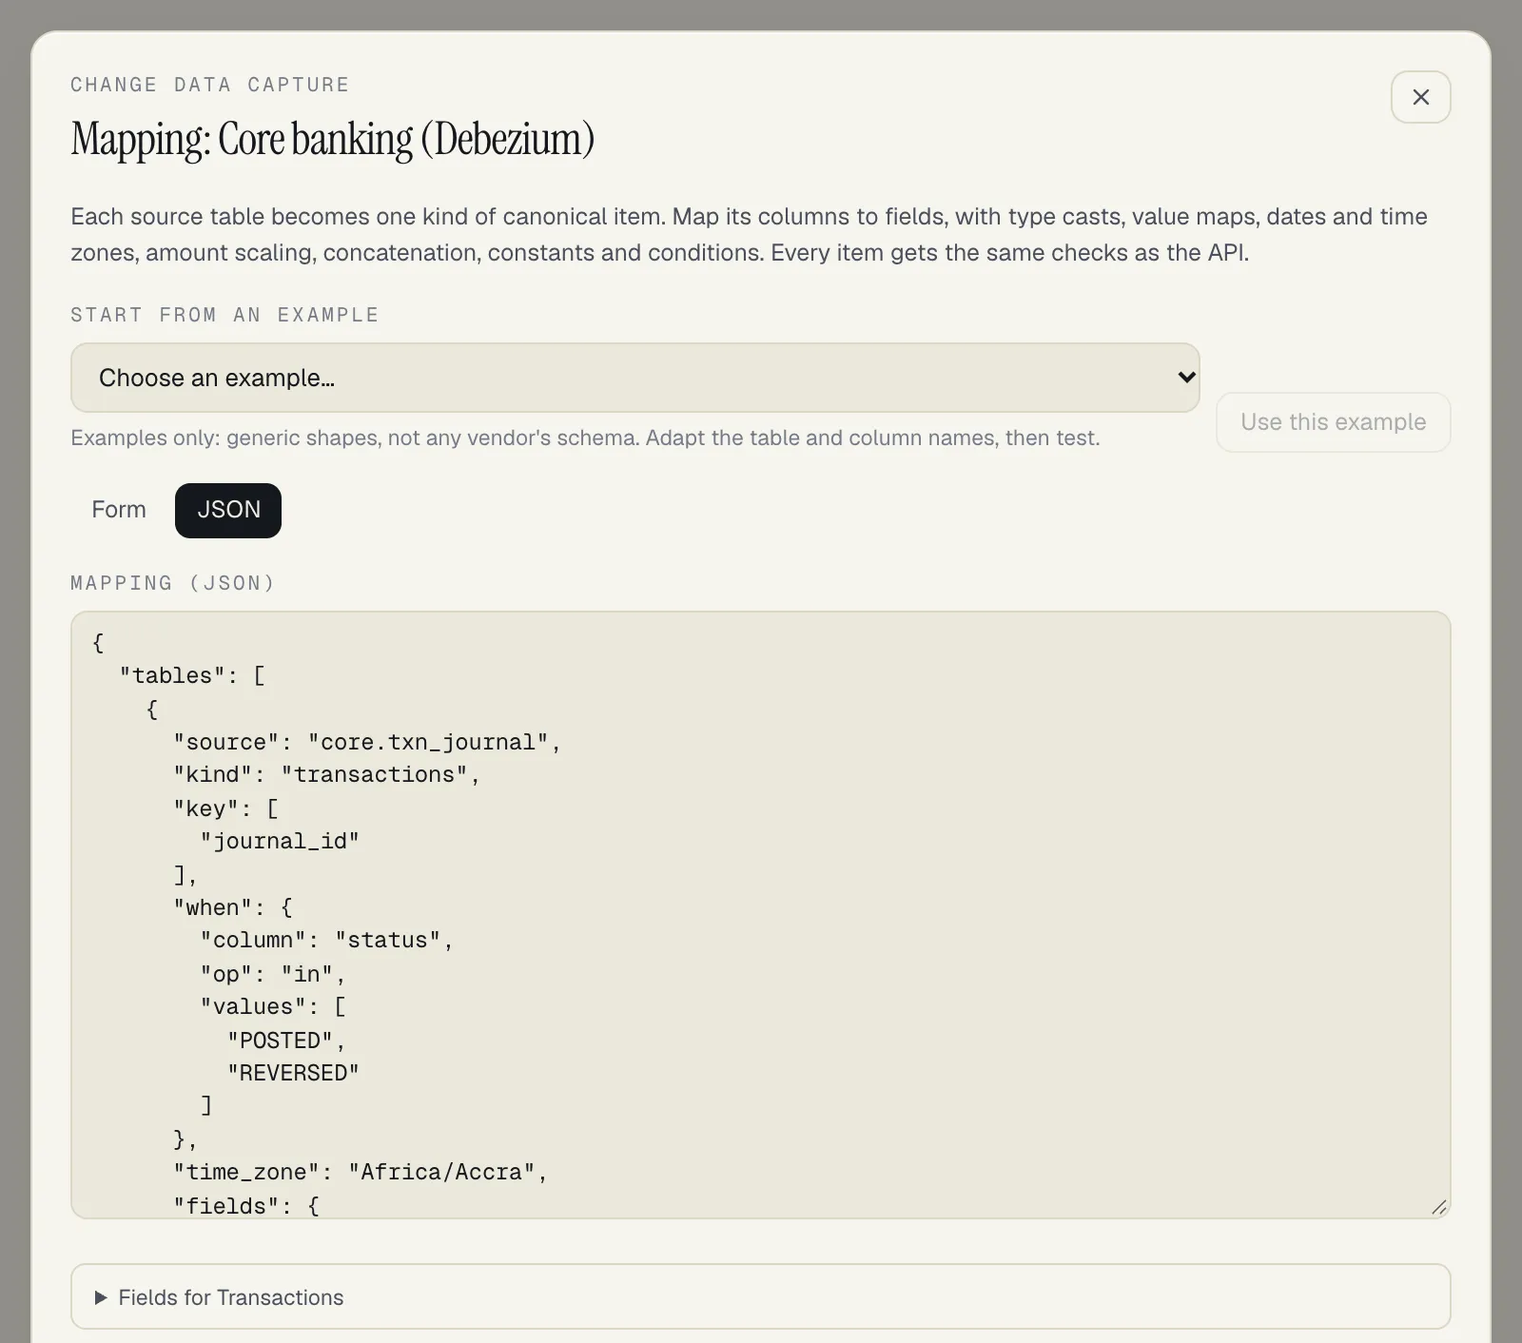Click the "in" operator value

click(307, 975)
